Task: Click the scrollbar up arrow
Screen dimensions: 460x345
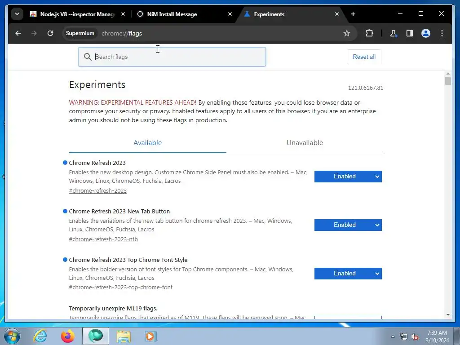Action: point(448,74)
